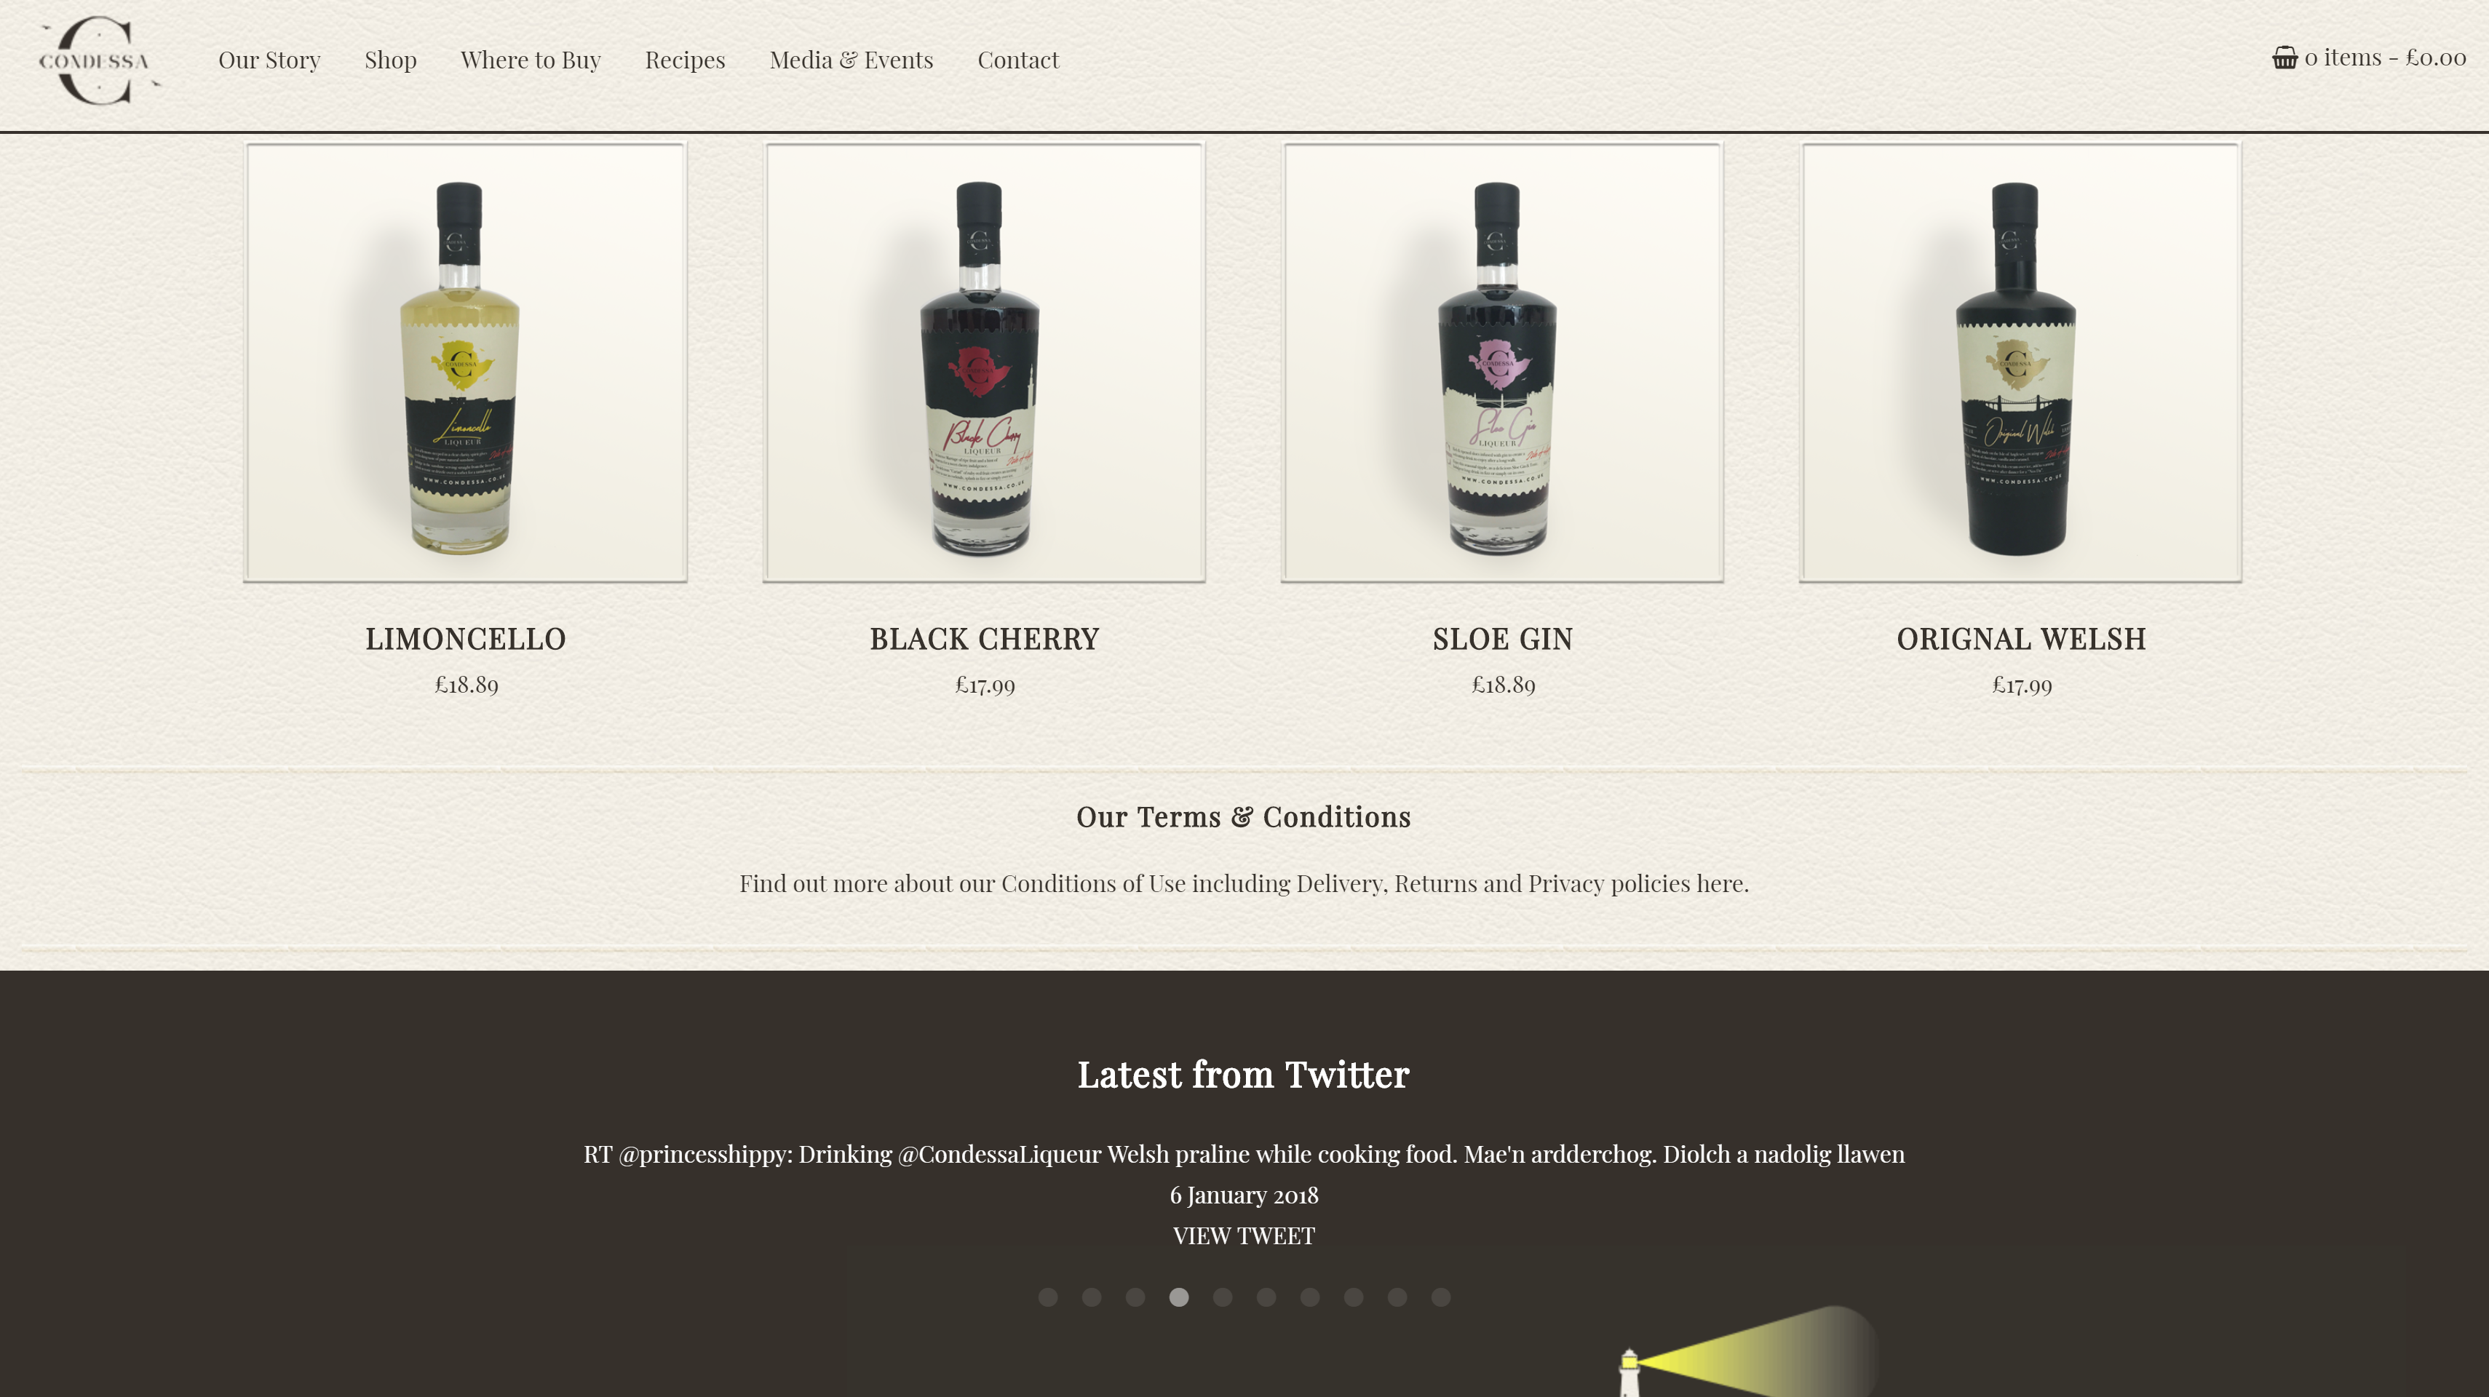Click the Black Cherry bottle image

[984, 363]
